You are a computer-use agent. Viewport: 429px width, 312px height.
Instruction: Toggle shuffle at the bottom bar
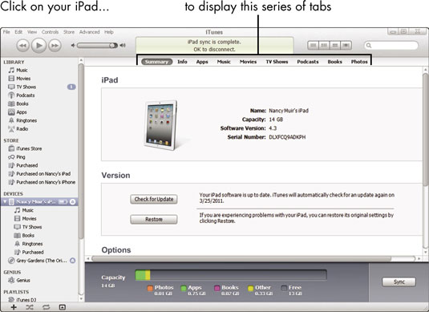(30, 307)
